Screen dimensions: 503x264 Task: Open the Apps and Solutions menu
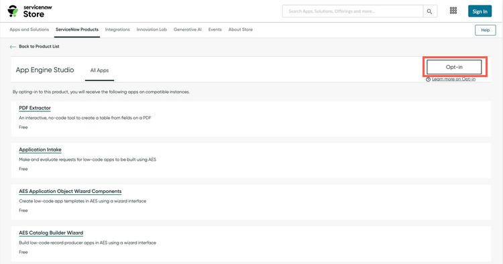(30, 29)
